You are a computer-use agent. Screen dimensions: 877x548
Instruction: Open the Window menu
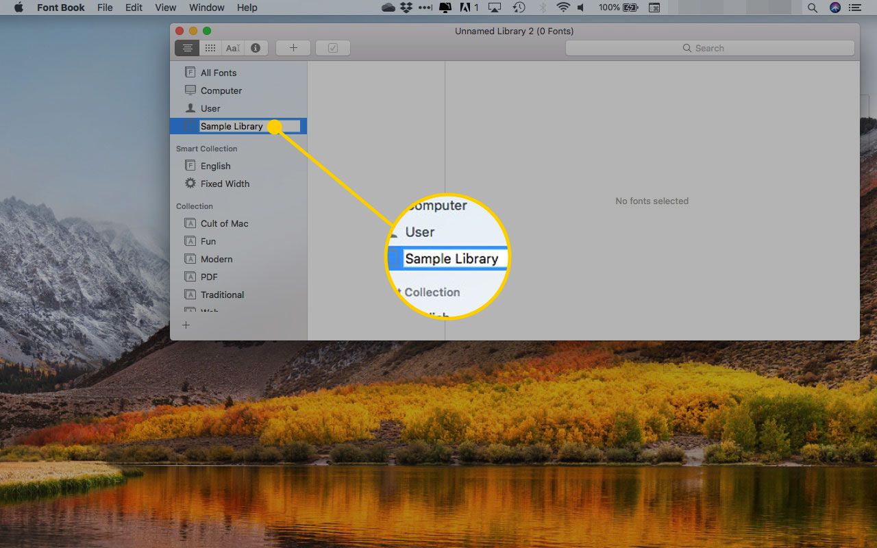coord(206,8)
